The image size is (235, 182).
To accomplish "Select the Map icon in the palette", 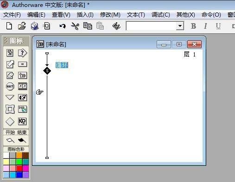I will (23, 75).
